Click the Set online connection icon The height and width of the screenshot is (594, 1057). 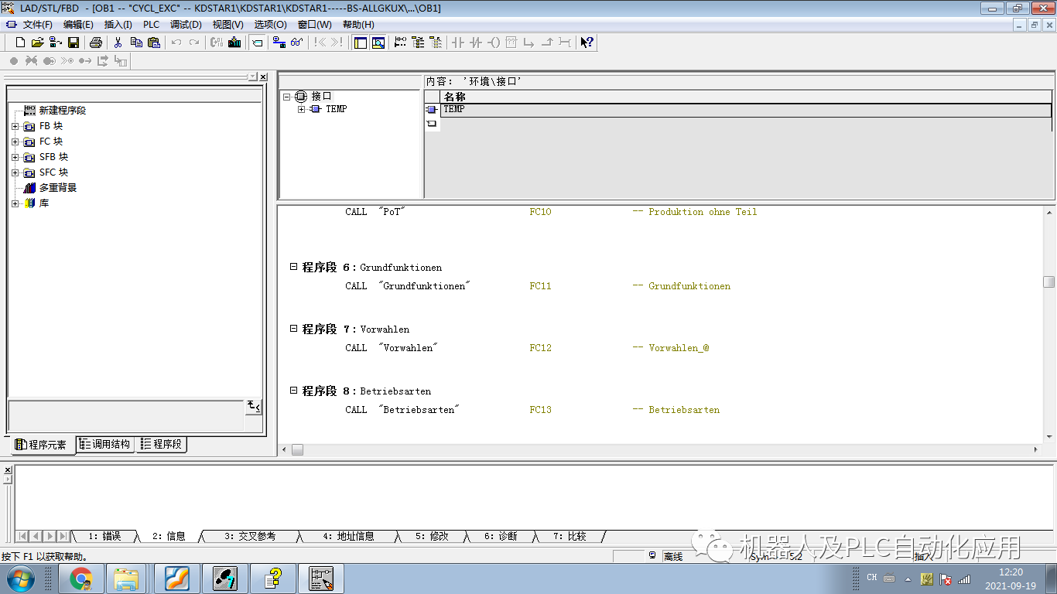(x=279, y=43)
